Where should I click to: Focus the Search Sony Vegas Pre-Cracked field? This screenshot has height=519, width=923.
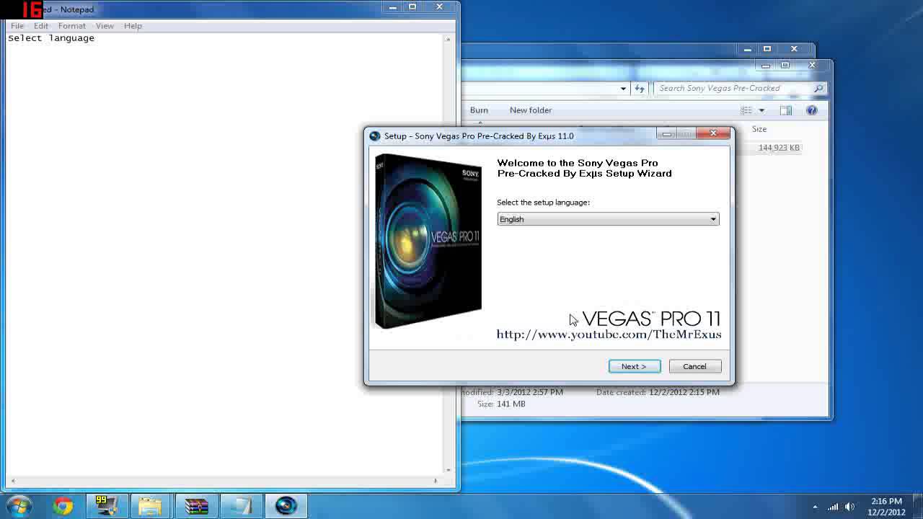(740, 89)
